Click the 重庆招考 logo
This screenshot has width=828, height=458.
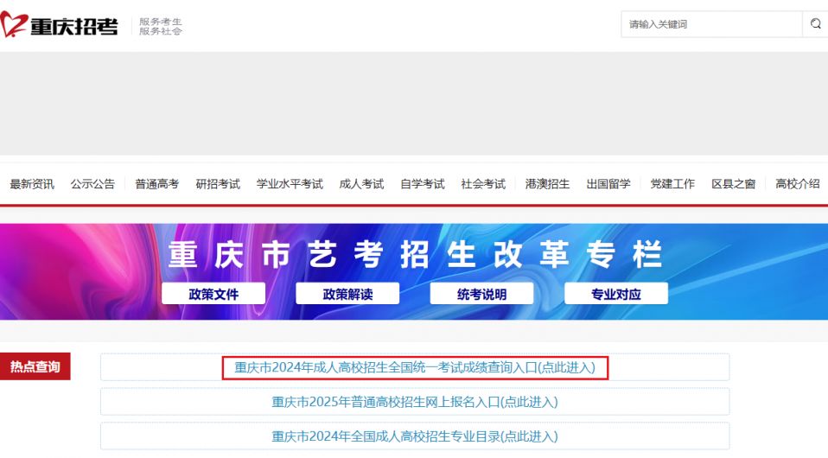point(59,25)
